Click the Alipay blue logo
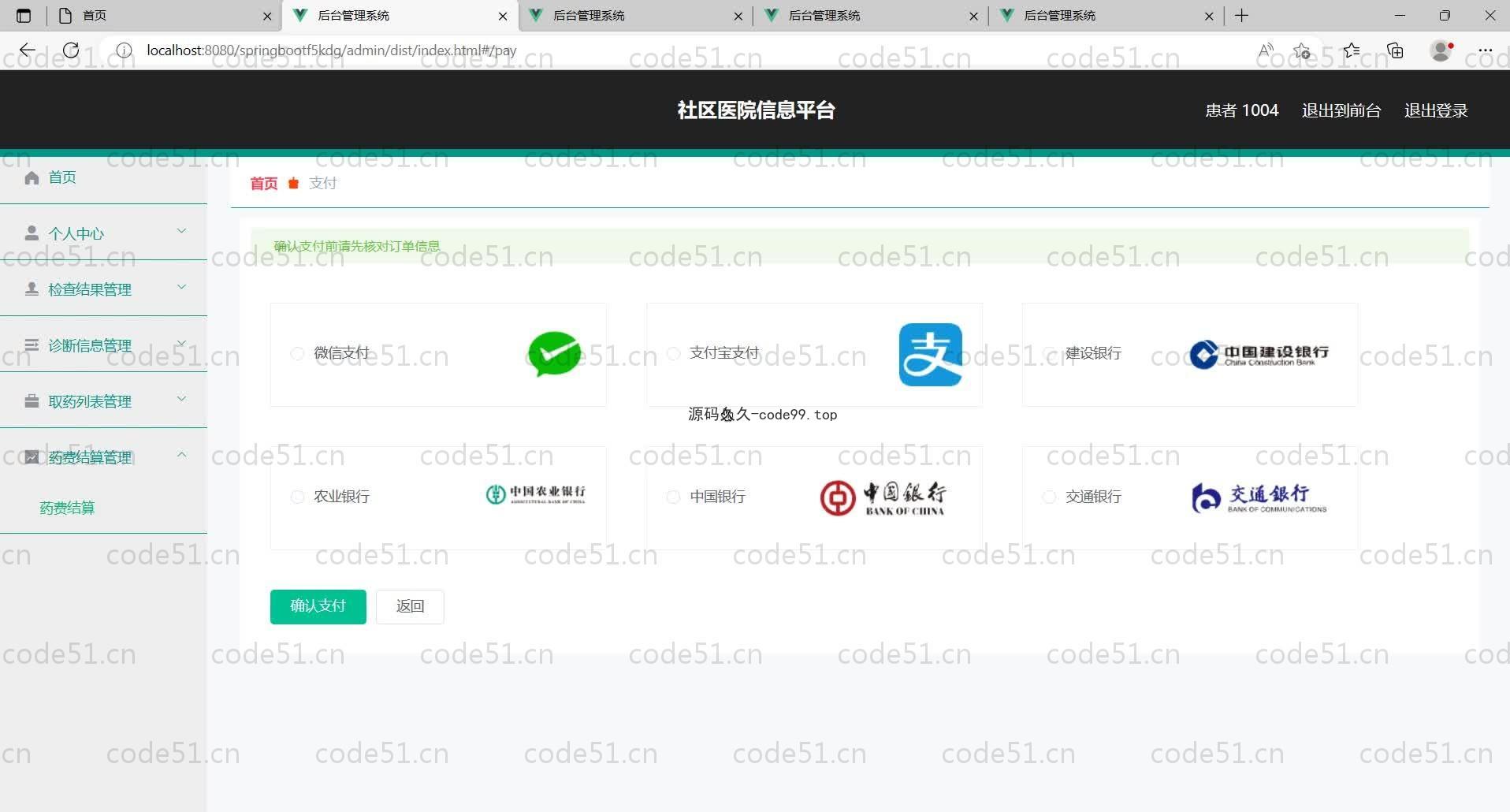 coord(931,355)
